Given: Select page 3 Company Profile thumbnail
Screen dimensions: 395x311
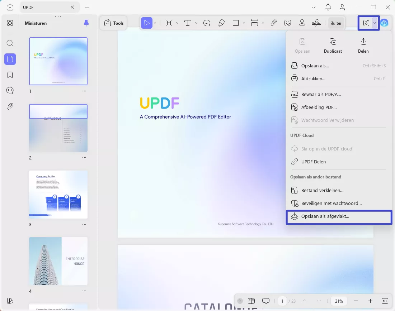Looking at the screenshot, I should pyautogui.click(x=58, y=195).
